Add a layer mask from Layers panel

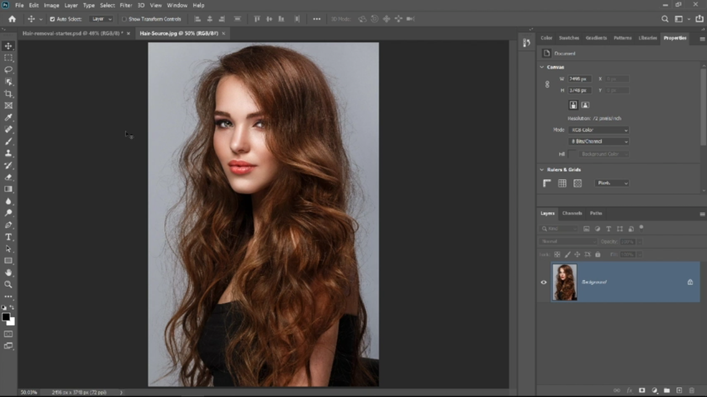(x=642, y=390)
